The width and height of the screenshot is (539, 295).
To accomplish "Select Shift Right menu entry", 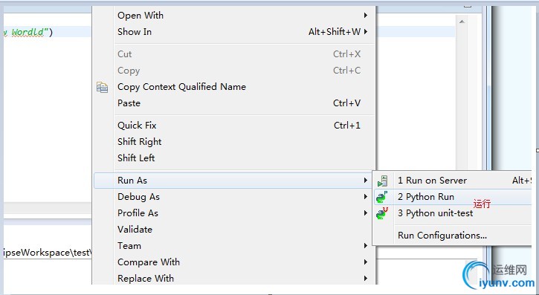I will [233, 142].
